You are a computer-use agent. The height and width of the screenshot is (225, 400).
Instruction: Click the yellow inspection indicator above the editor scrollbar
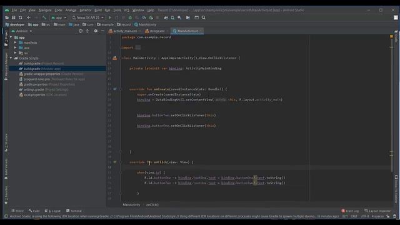[391, 36]
